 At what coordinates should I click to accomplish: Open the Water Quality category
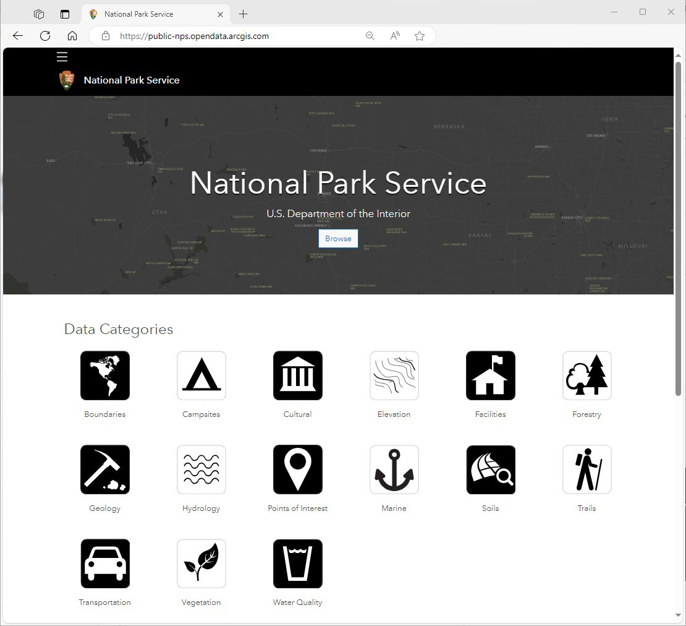[297, 564]
